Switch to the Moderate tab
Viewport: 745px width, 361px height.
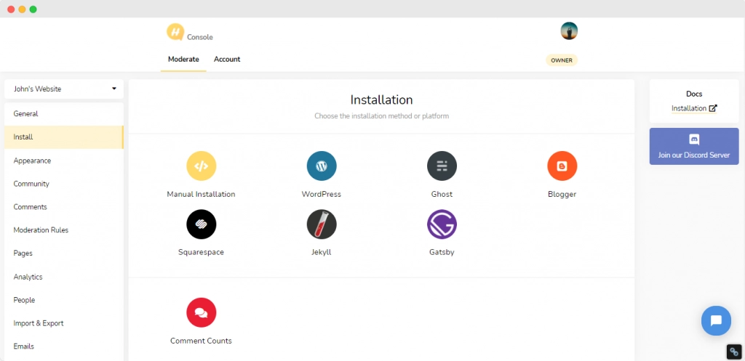tap(183, 60)
